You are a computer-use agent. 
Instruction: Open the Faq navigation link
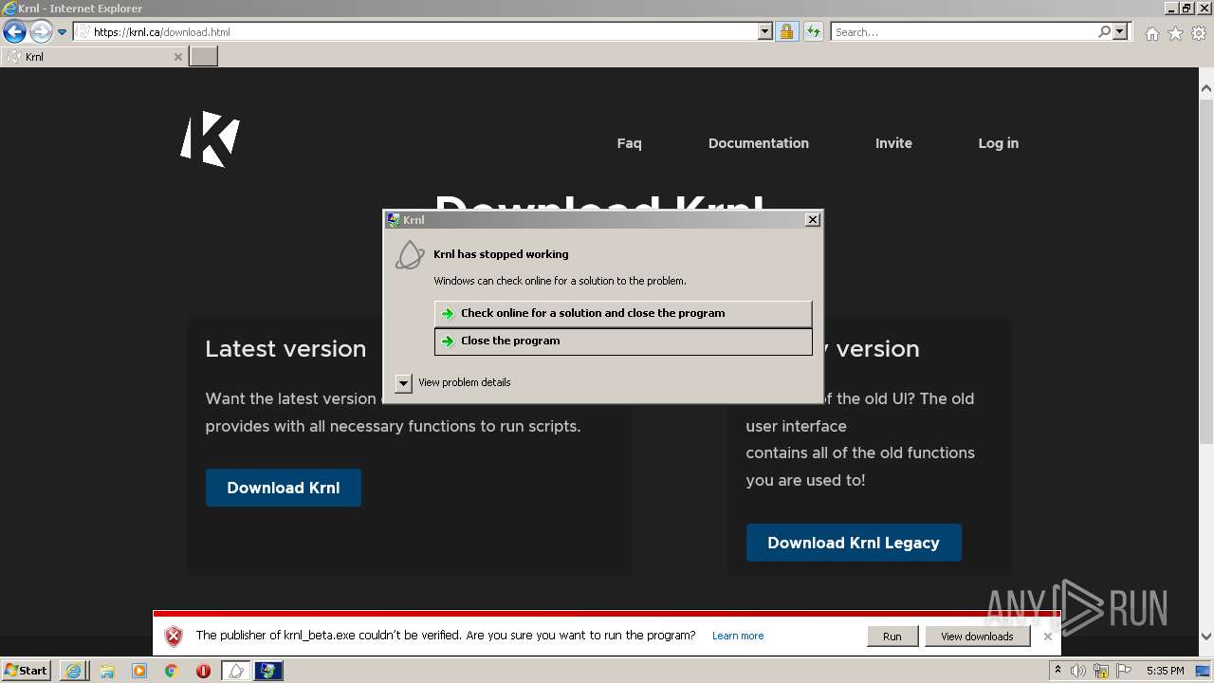coord(629,143)
